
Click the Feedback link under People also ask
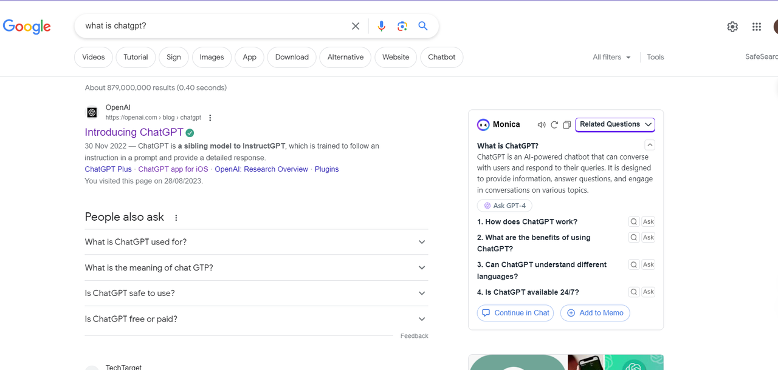[415, 336]
